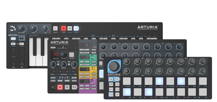Click the BeatStep Pro PROJECT button
Screen dimensions: 217x102
(84, 50)
